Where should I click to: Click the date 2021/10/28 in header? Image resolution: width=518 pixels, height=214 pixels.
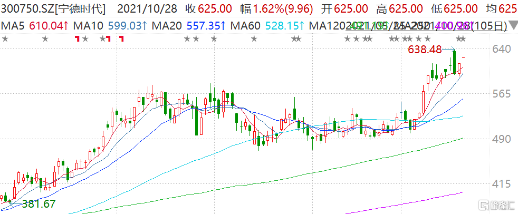coord(147,9)
